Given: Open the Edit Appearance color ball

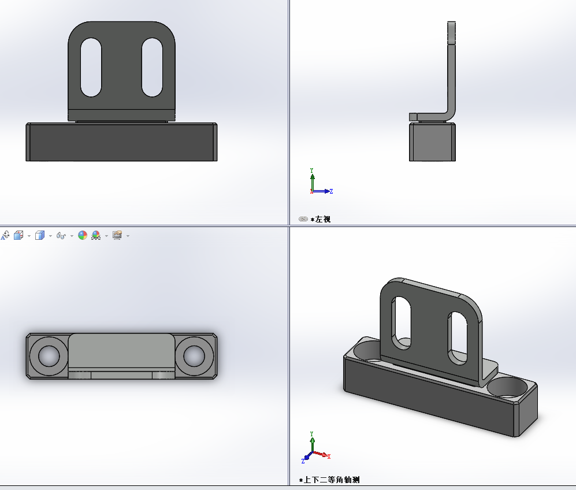Looking at the screenshot, I should point(83,235).
